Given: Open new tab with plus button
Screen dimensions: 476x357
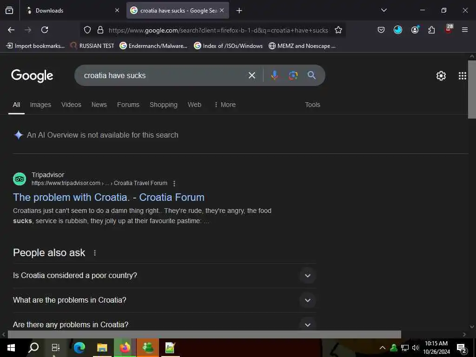Looking at the screenshot, I should point(239,11).
